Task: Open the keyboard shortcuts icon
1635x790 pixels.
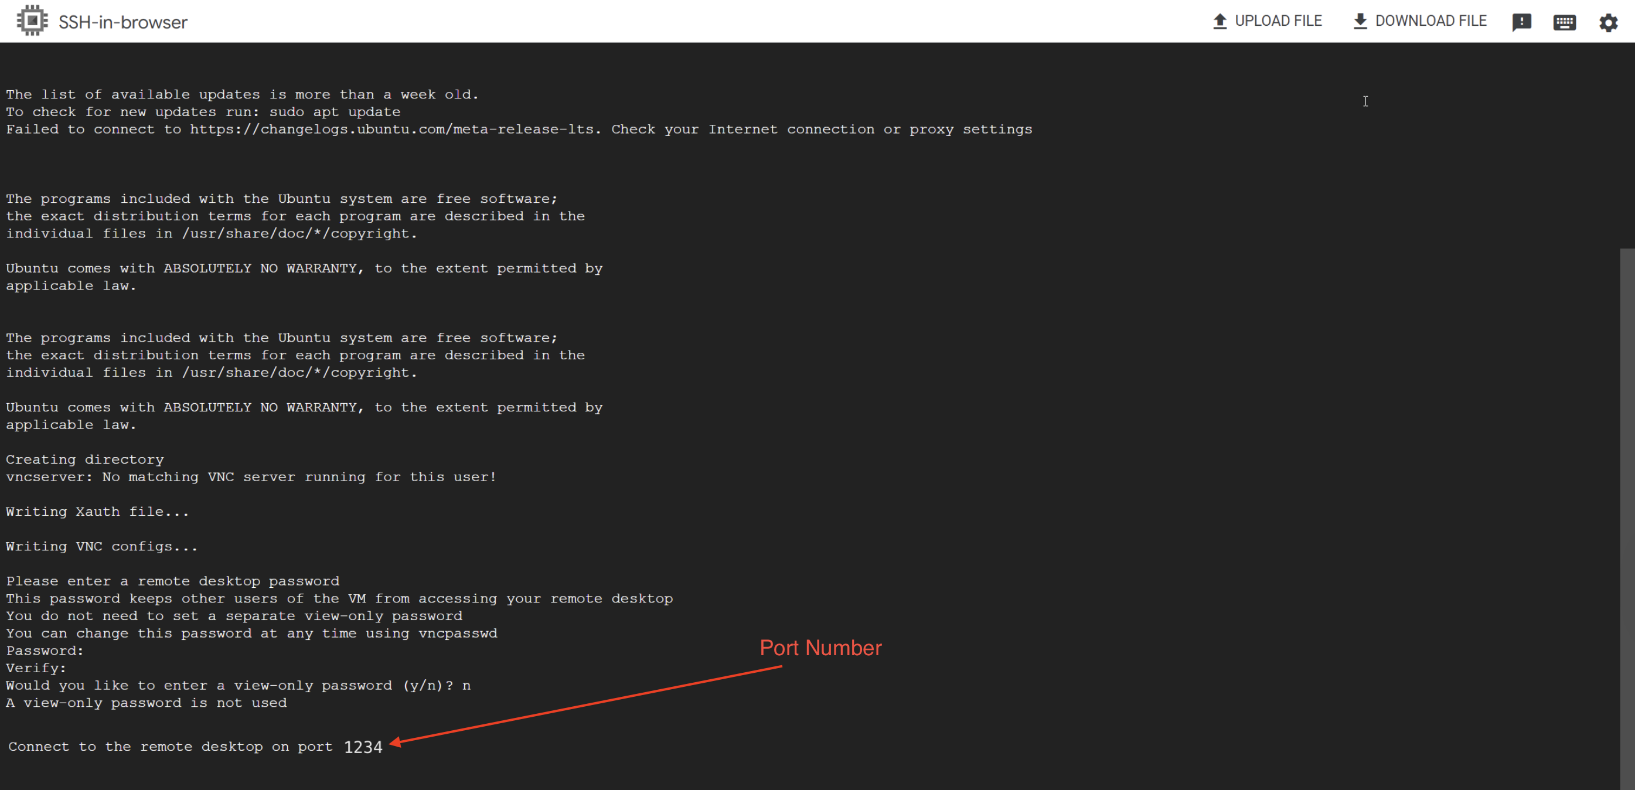Action: (x=1564, y=23)
